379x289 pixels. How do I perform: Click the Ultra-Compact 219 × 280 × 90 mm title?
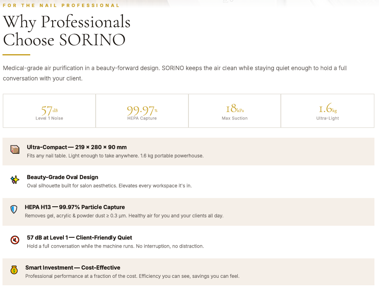pyautogui.click(x=77, y=147)
